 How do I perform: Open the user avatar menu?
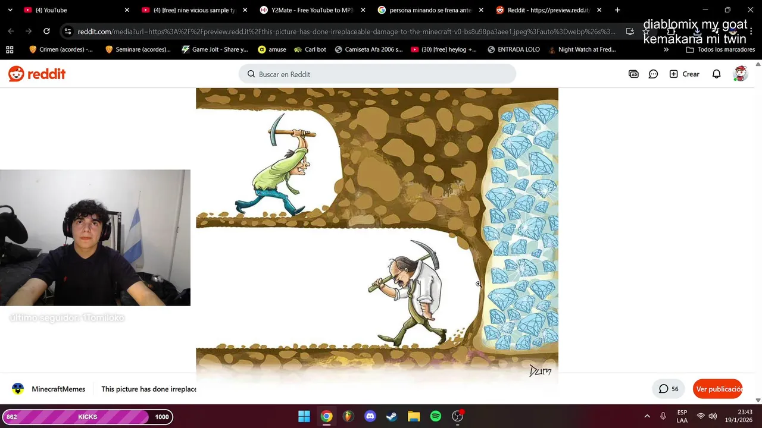pos(741,74)
